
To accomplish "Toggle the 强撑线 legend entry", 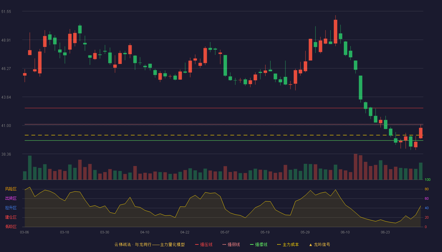I will point(259,244).
